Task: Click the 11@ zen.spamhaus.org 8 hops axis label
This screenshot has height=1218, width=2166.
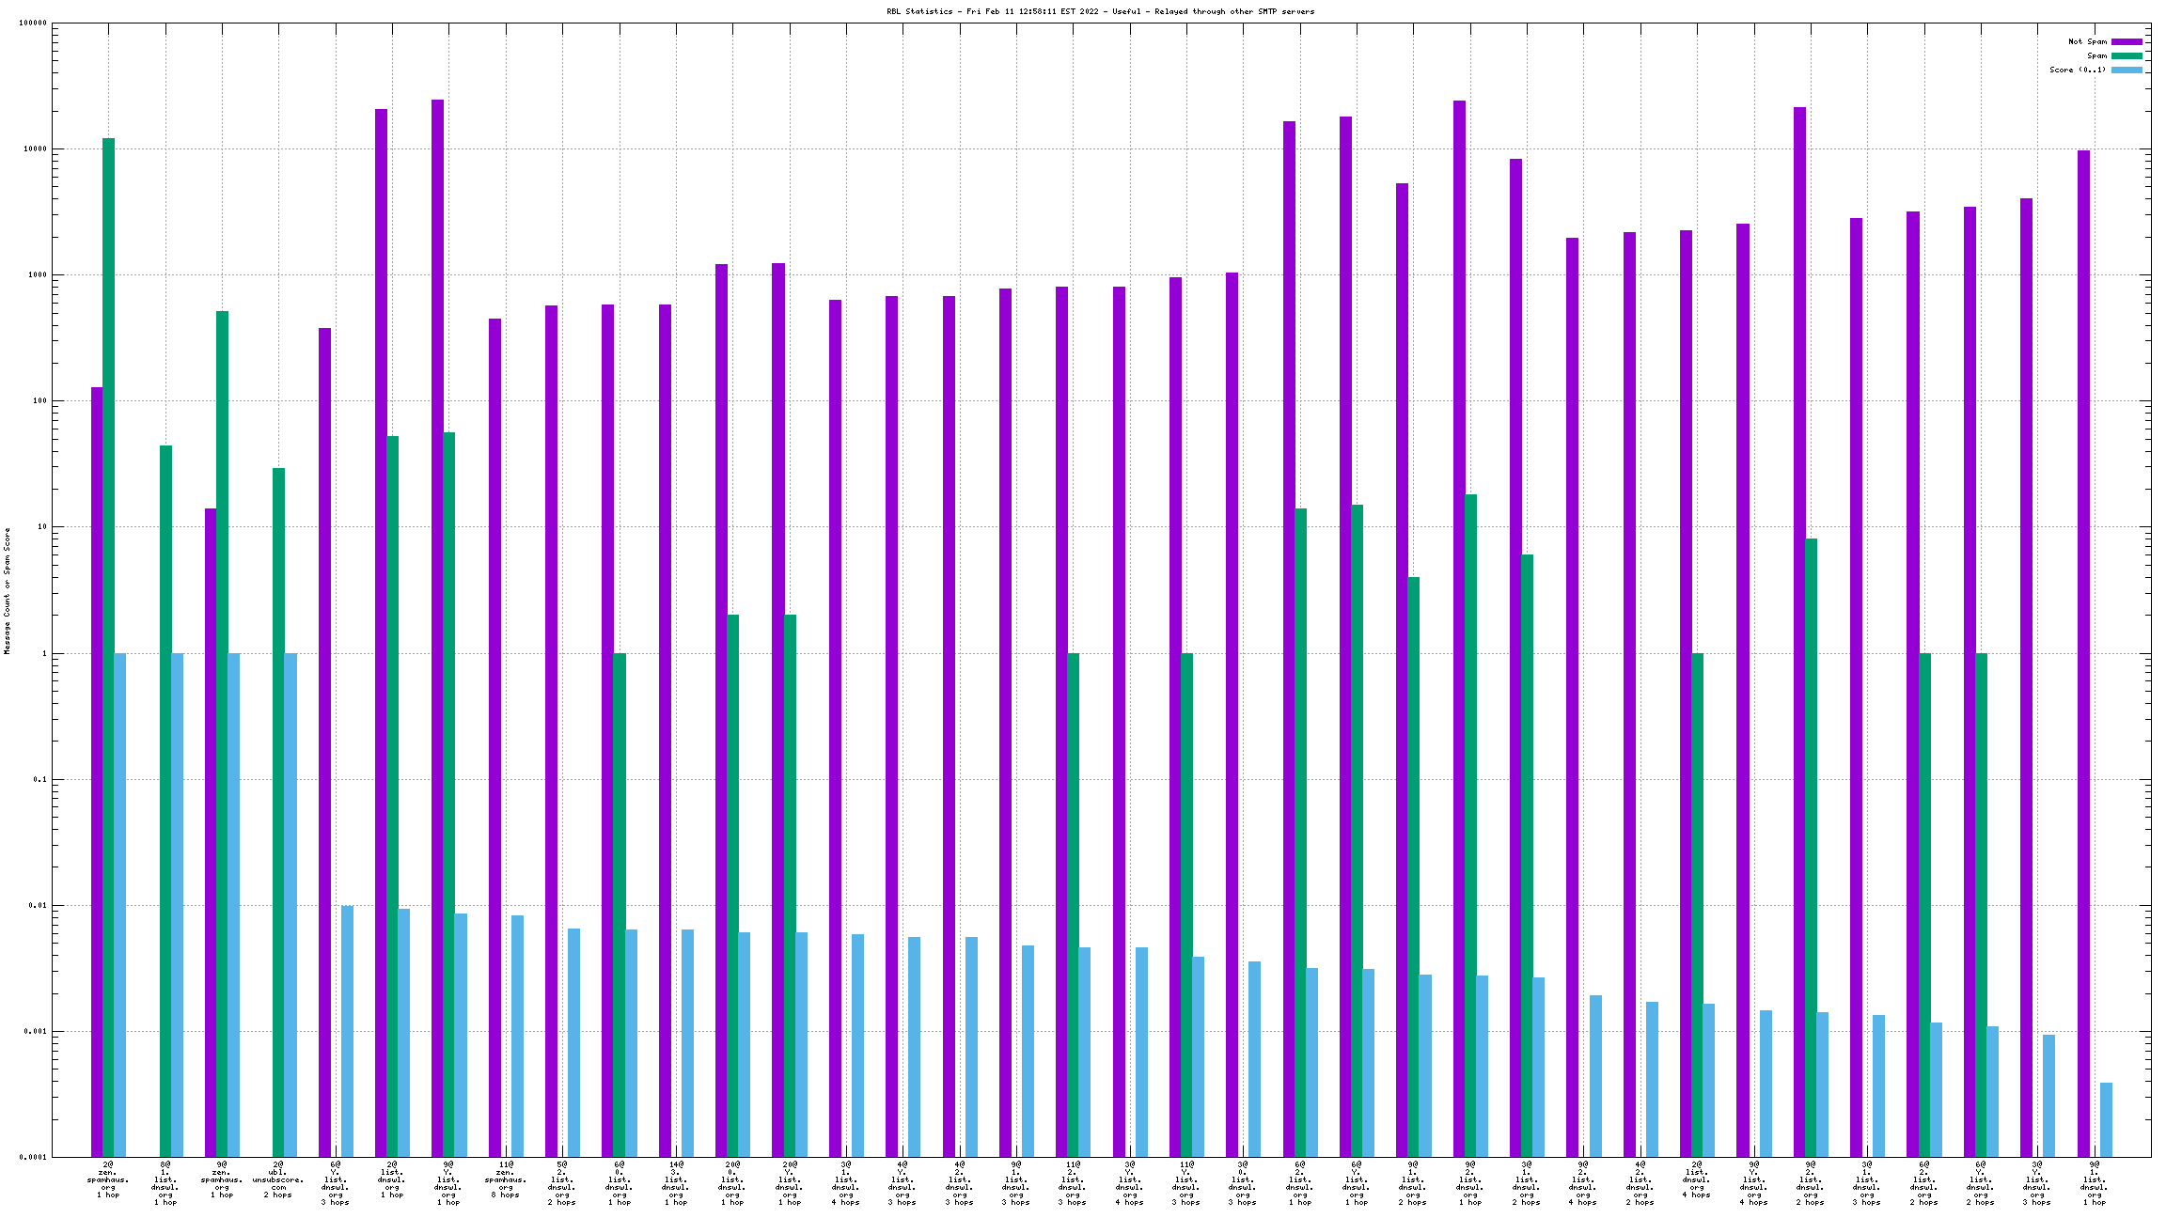Action: click(506, 1179)
